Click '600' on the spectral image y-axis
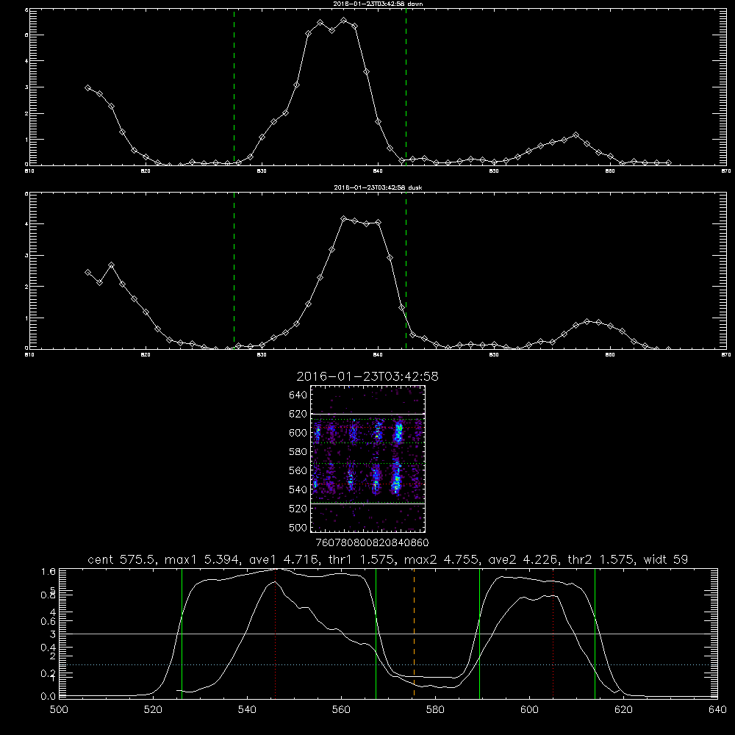The height and width of the screenshot is (735, 735). pyautogui.click(x=298, y=433)
